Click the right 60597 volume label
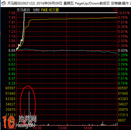This screenshot has width=131, height=130. 123,88
